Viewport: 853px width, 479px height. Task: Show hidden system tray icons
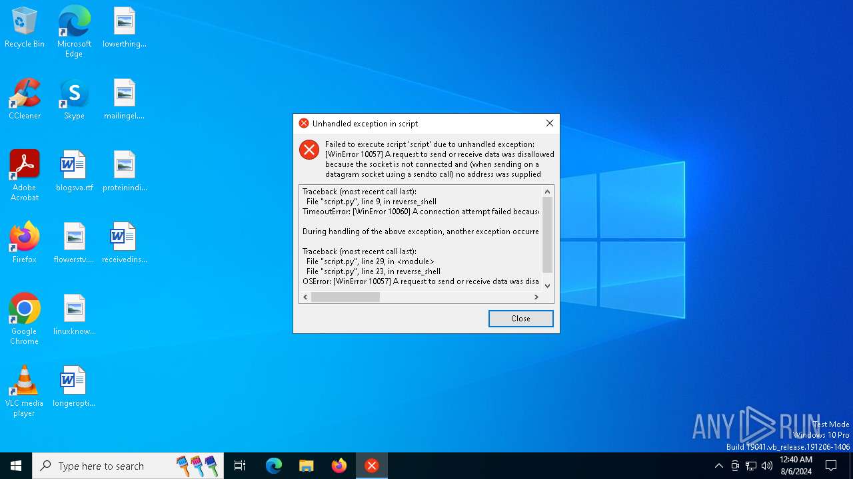coord(718,466)
